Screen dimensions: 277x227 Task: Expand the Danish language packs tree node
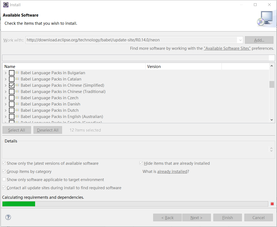click(x=6, y=104)
